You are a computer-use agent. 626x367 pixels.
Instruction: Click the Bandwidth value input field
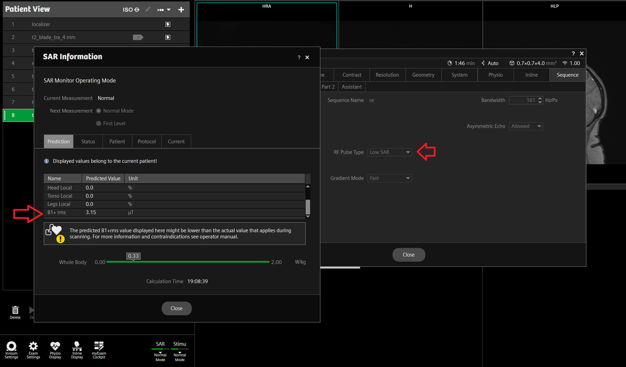(x=523, y=101)
